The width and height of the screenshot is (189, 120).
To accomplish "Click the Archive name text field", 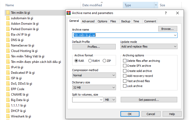I will click(123, 35).
